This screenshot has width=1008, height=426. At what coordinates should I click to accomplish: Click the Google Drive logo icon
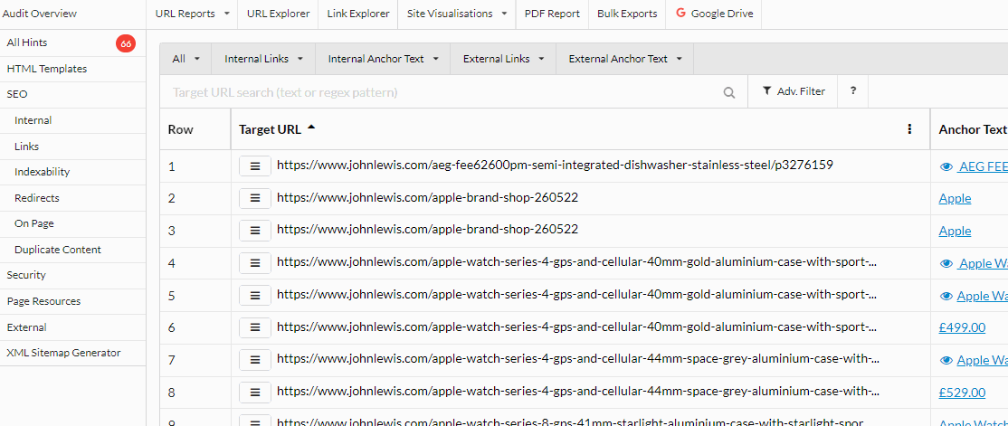click(x=680, y=14)
